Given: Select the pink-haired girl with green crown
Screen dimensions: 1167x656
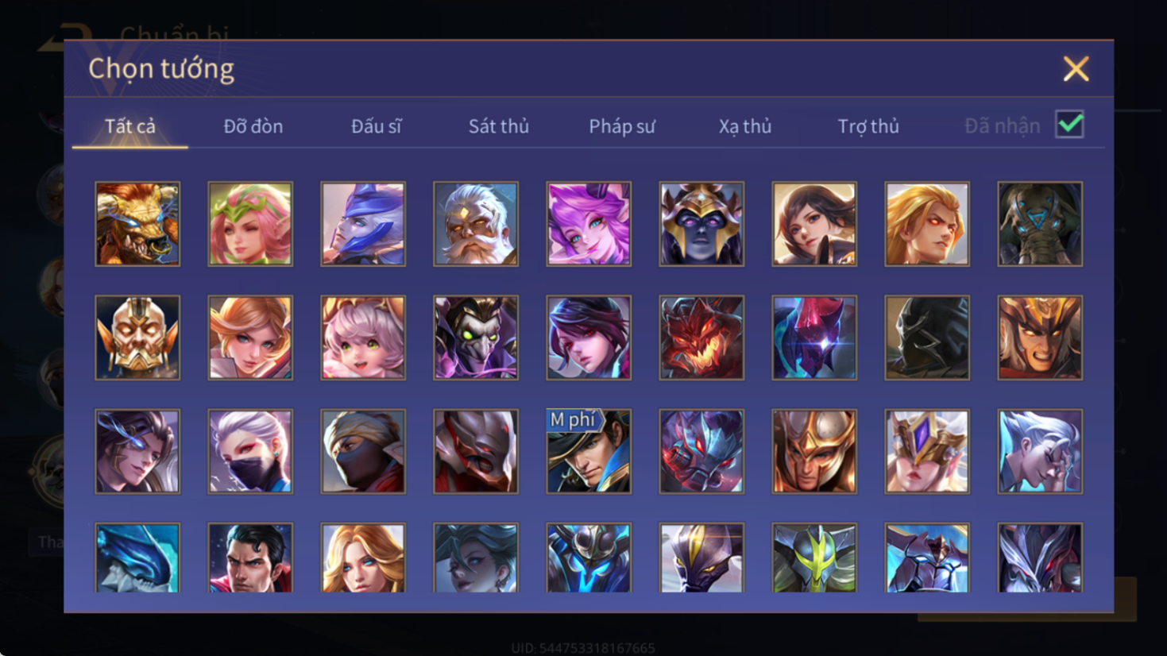Looking at the screenshot, I should [x=250, y=224].
